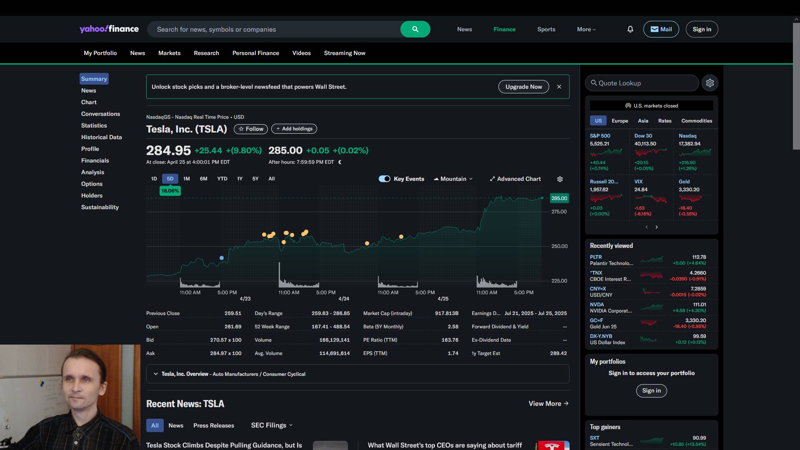Click in the Quote Lookup field
The height and width of the screenshot is (450, 800).
(642, 83)
